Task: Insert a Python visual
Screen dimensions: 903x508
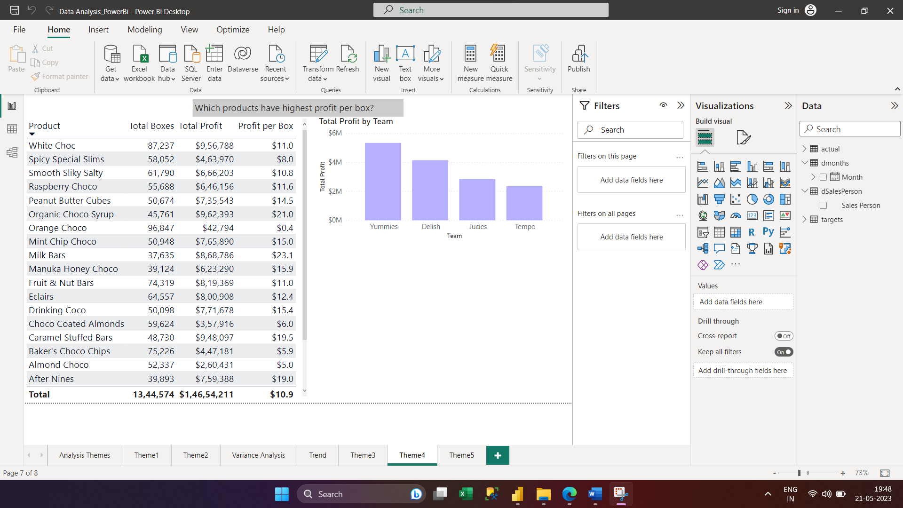Action: click(768, 232)
